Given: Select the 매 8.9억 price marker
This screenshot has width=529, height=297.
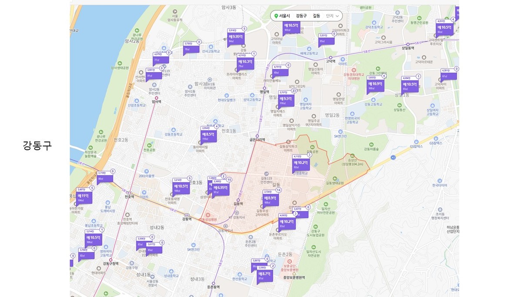Looking at the screenshot, I should (x=271, y=199).
